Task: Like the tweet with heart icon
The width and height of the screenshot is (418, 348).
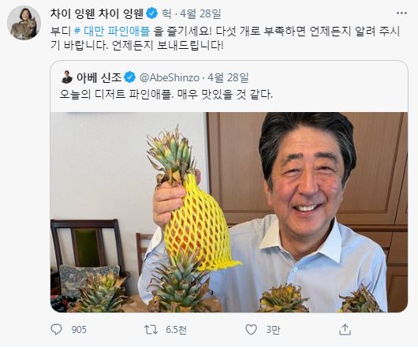Action: click(x=251, y=330)
